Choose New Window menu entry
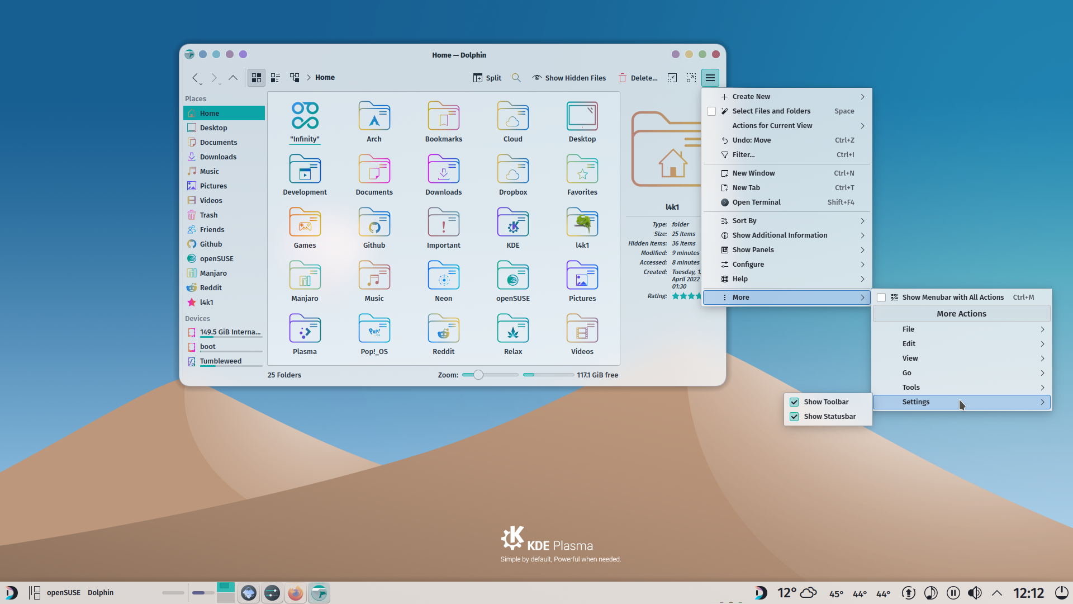Image resolution: width=1073 pixels, height=604 pixels. pyautogui.click(x=786, y=173)
